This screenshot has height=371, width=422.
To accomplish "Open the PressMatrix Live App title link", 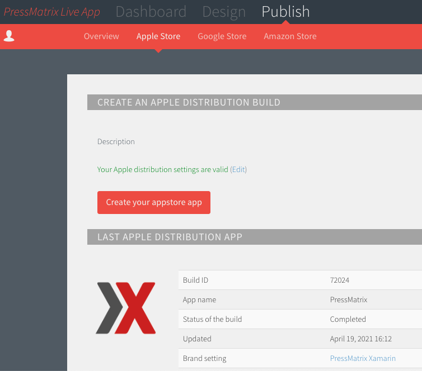I will pyautogui.click(x=51, y=12).
